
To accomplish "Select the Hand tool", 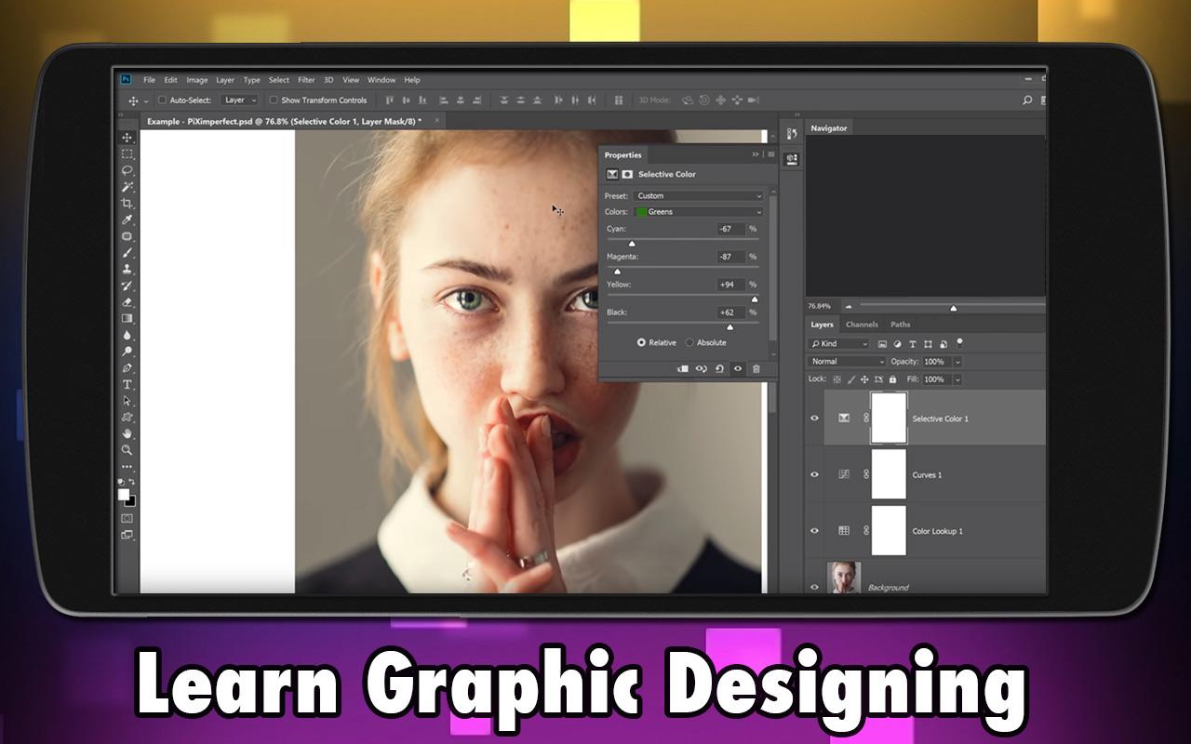I will 127,433.
